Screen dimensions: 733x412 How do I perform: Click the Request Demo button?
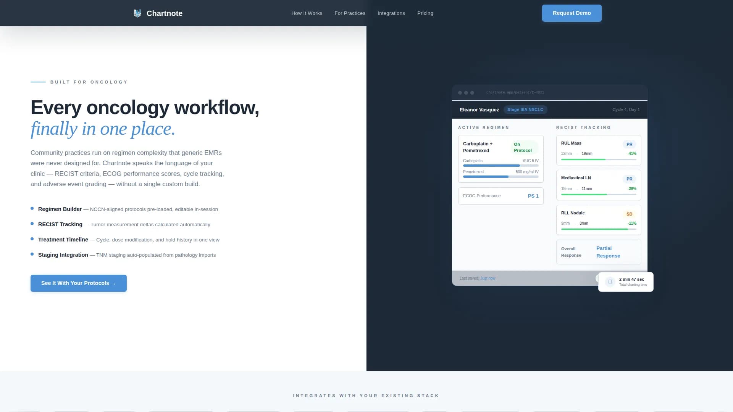point(572,13)
